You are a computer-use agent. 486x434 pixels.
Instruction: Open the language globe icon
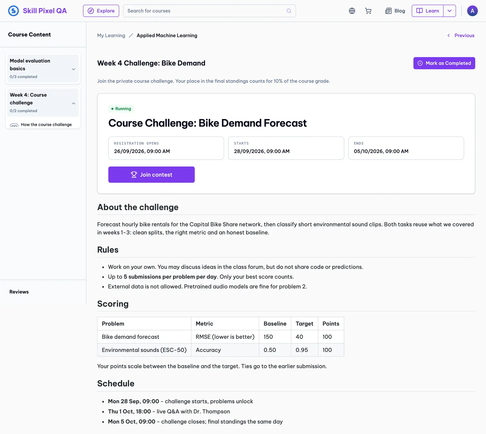(x=352, y=11)
